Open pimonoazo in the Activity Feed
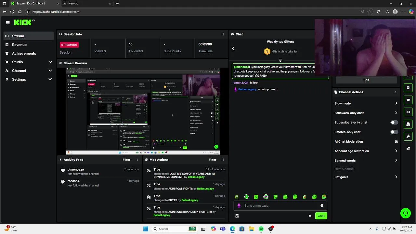 pos(76,169)
